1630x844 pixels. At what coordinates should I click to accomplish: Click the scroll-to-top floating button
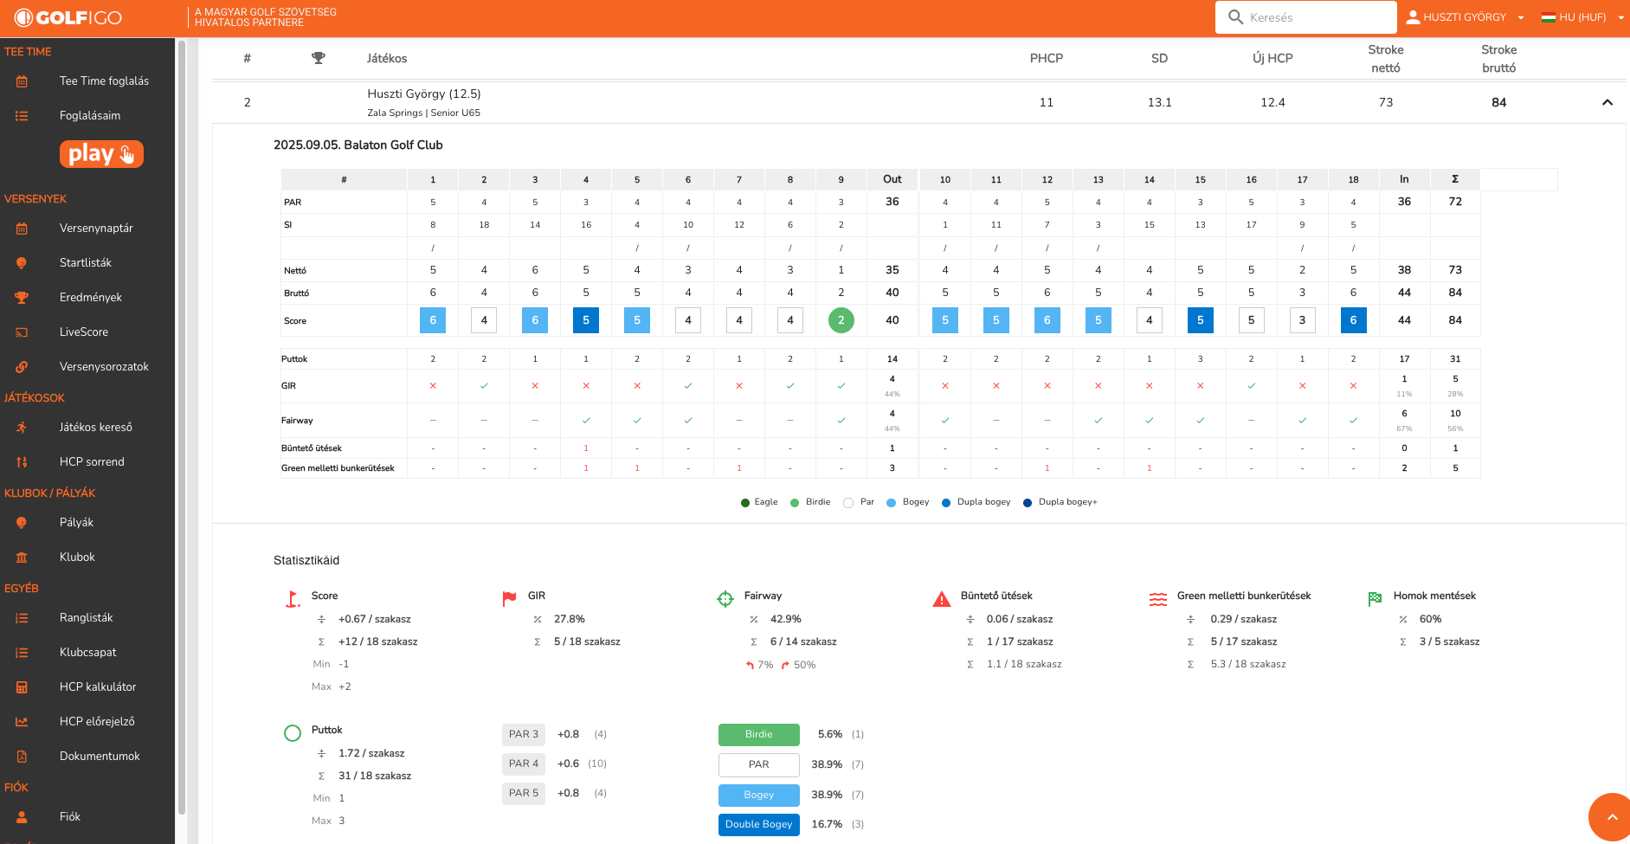(x=1611, y=816)
